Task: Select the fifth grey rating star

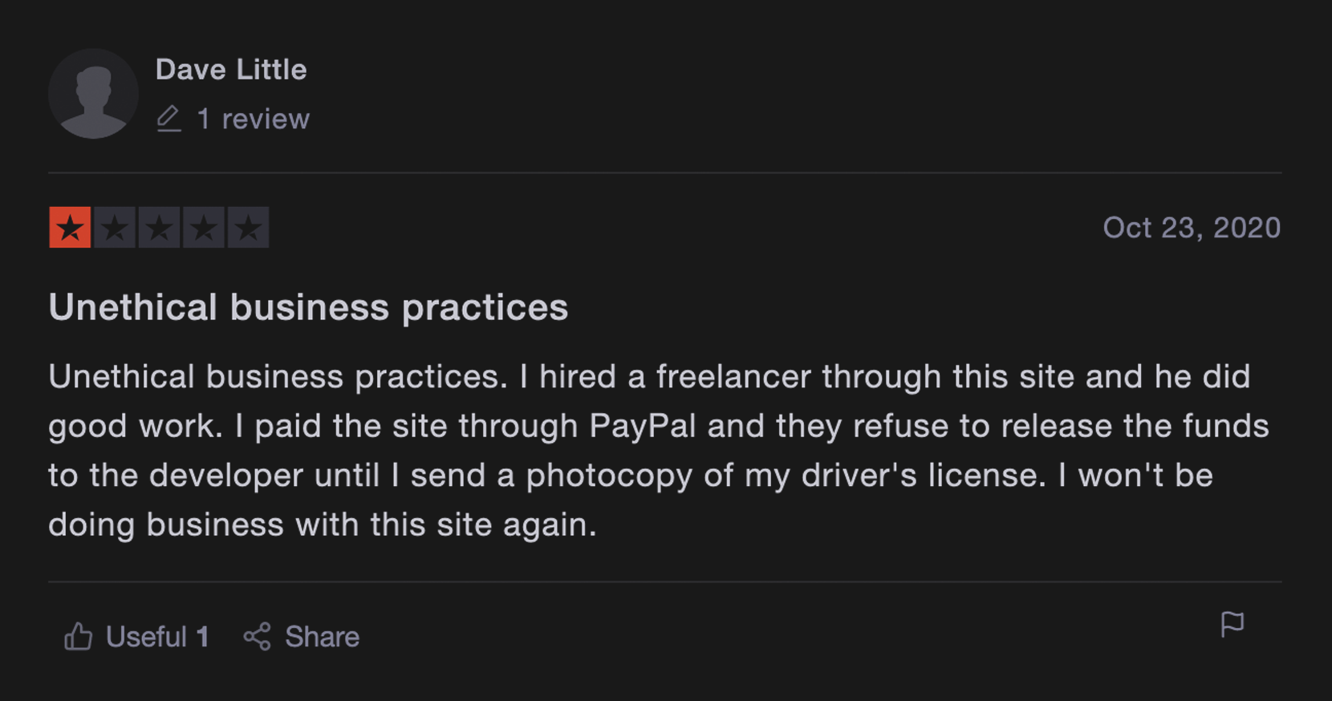Action: [x=248, y=228]
